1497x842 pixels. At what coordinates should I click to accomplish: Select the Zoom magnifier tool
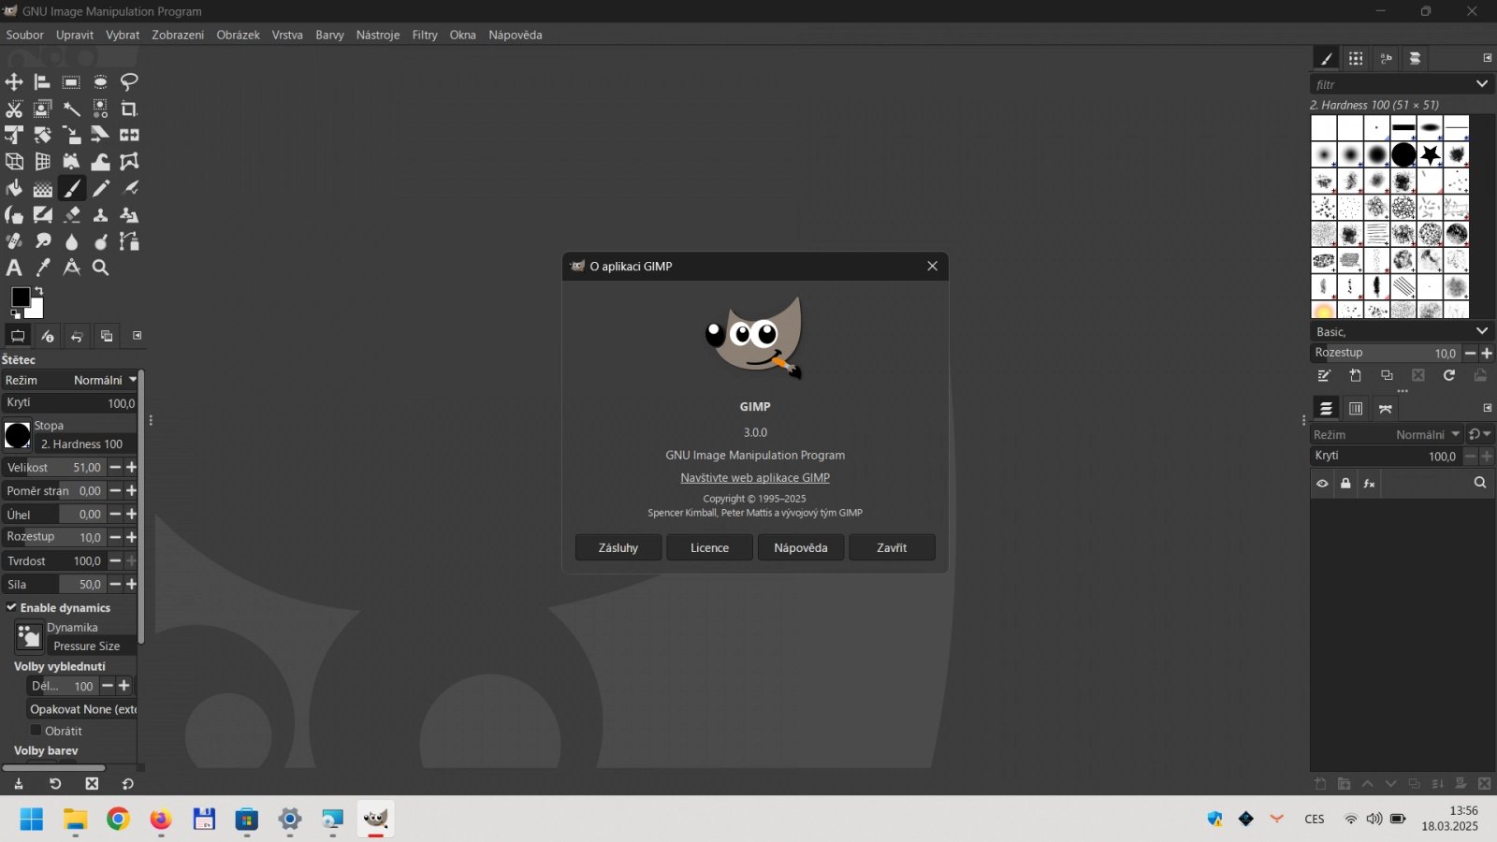pyautogui.click(x=100, y=268)
